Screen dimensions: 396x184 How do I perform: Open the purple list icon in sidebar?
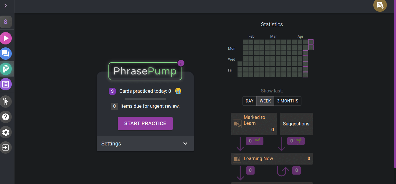[x=6, y=84]
